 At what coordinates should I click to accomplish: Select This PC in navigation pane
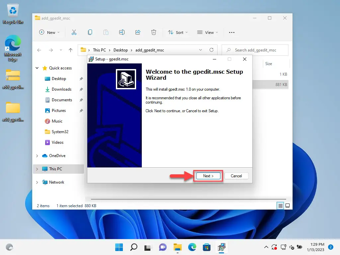(55, 169)
